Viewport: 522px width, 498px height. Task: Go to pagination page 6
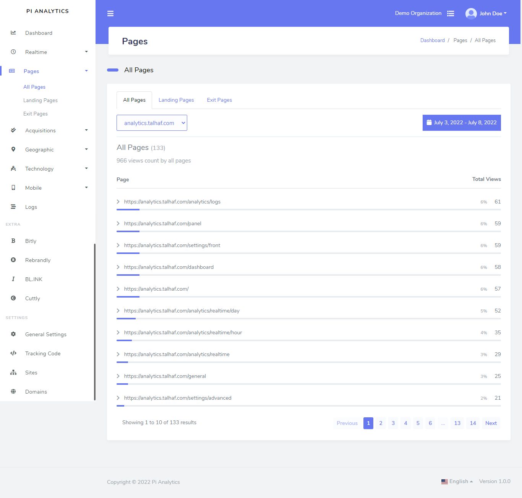(x=430, y=423)
